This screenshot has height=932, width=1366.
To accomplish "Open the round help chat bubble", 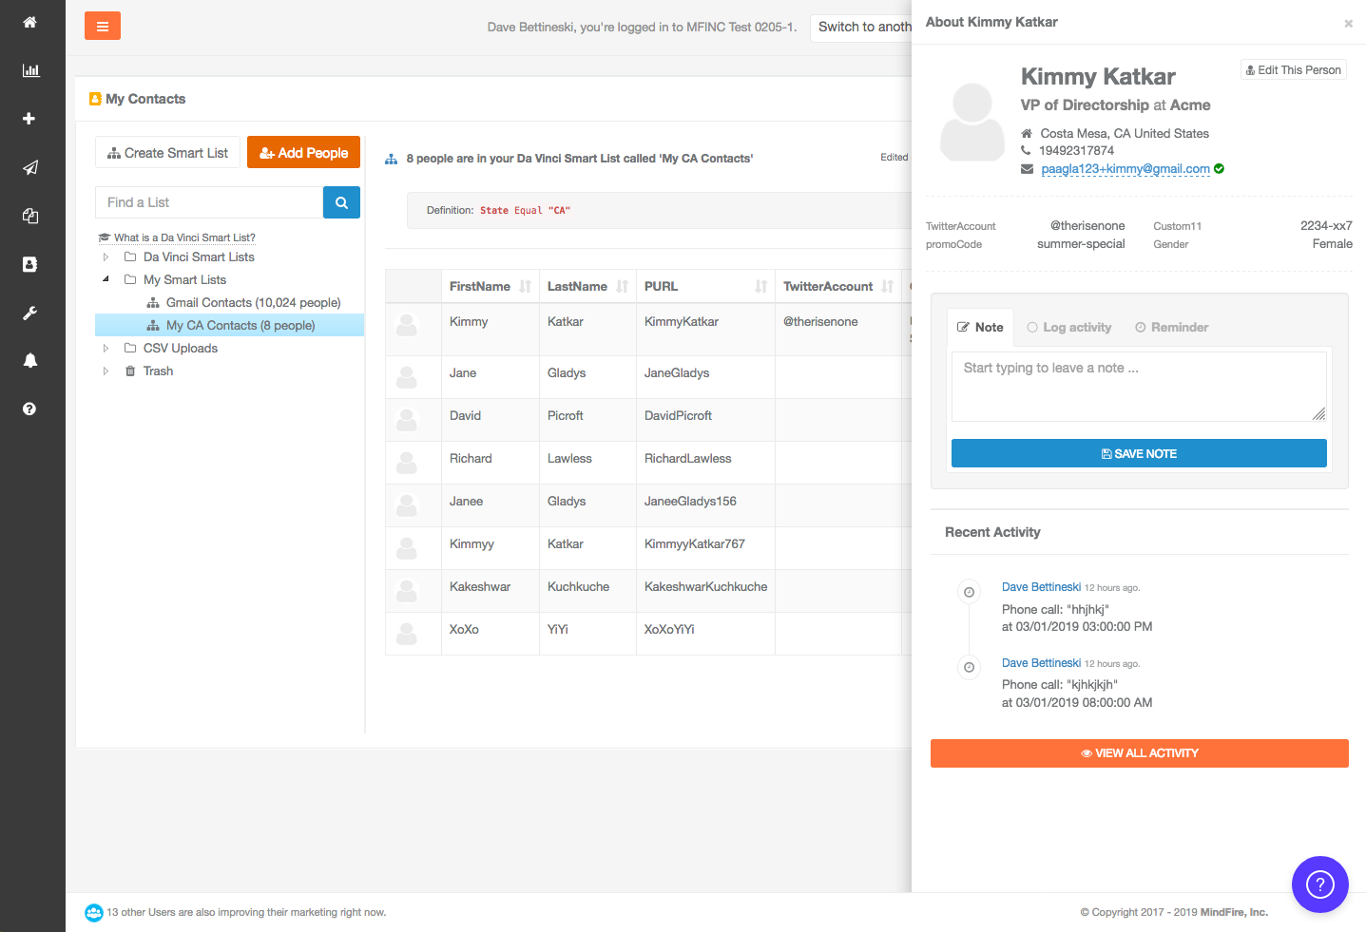I will pos(1319,884).
